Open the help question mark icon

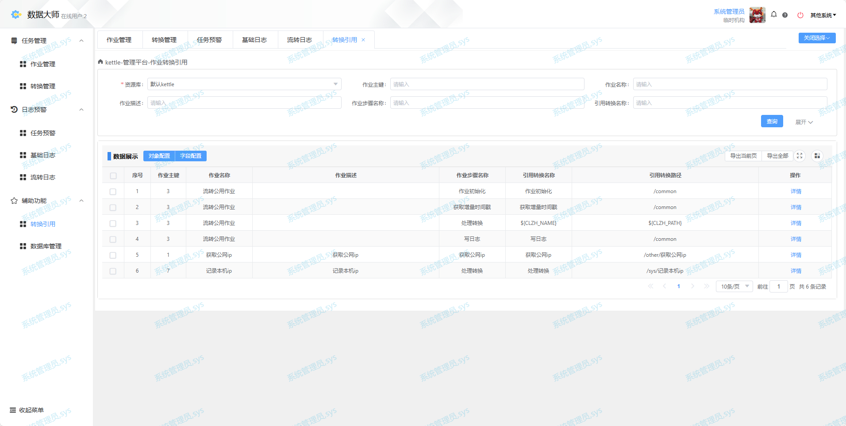tap(784, 15)
